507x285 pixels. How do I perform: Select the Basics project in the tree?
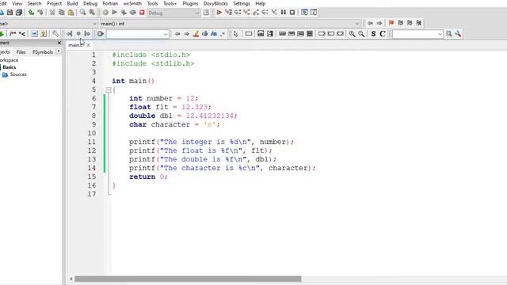pos(9,67)
